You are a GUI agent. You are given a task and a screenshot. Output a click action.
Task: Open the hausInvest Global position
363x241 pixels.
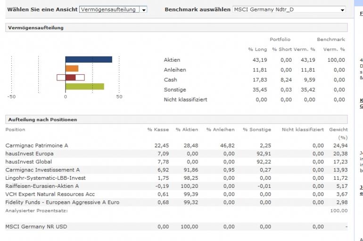[x=28, y=161]
